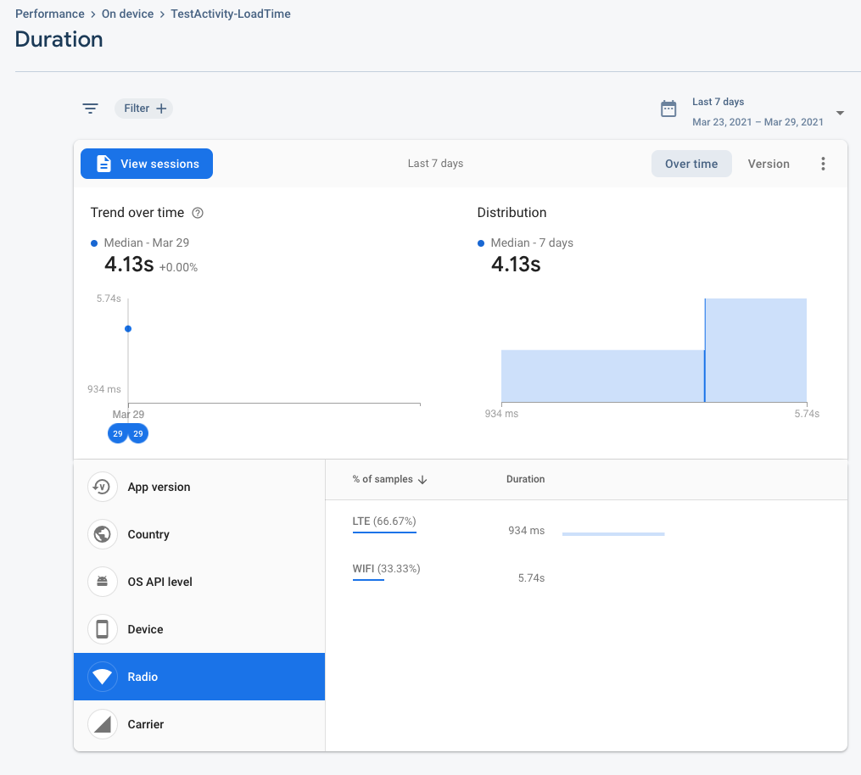Open the calendar date icon

[x=668, y=109]
